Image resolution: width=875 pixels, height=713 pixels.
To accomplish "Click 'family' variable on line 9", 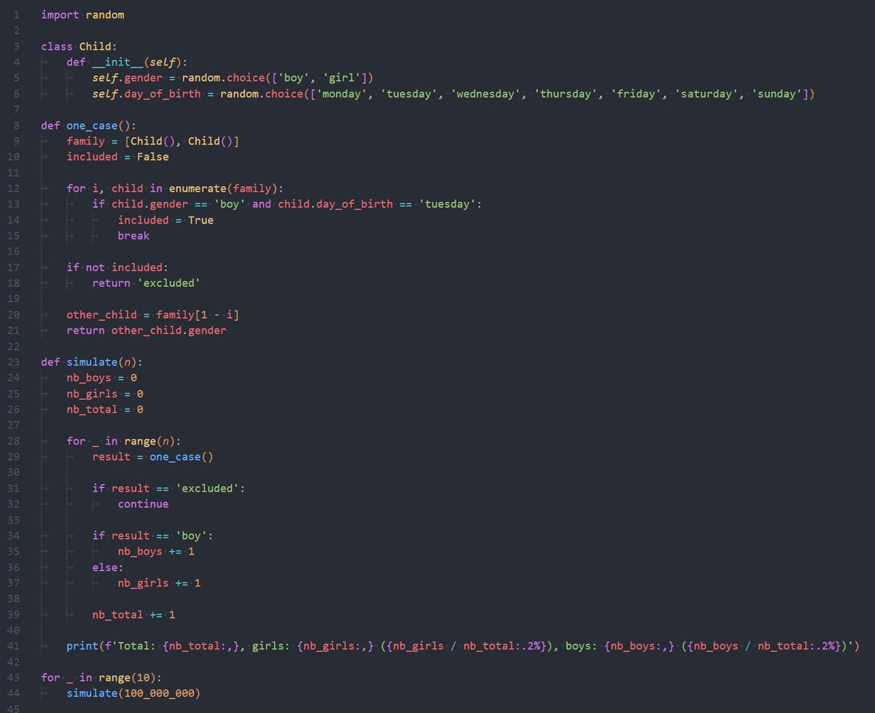I will tap(85, 141).
